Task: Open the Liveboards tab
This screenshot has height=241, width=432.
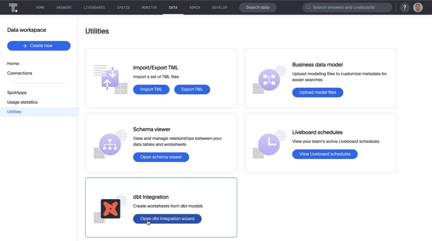Action: coord(94,8)
